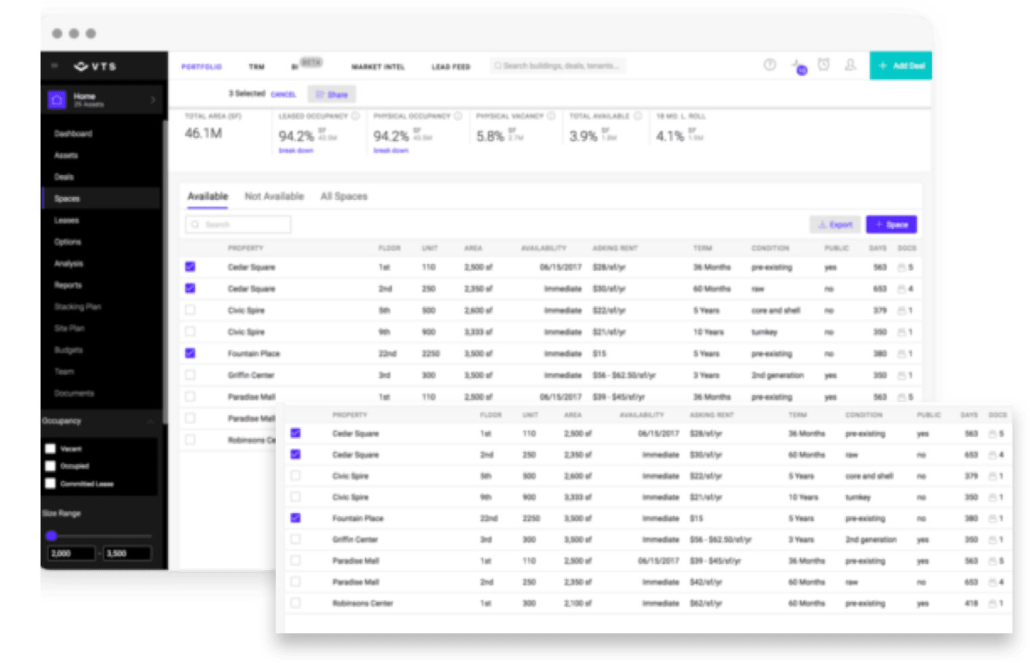
Task: Click the Share button
Action: pos(332,95)
